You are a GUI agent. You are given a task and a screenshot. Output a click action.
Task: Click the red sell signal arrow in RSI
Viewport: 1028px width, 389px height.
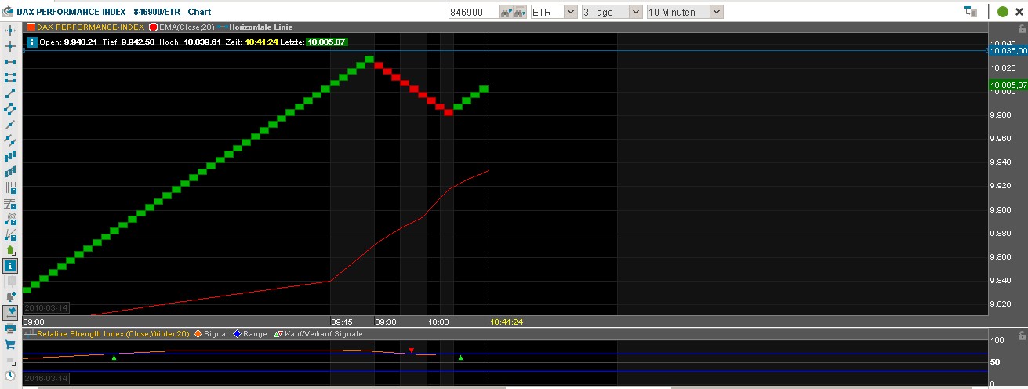tap(411, 350)
